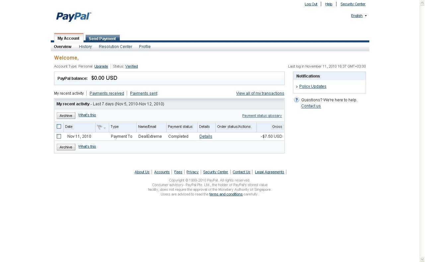Viewport: 431px width, 262px height.
Task: Click the Log Out link
Action: (311, 4)
